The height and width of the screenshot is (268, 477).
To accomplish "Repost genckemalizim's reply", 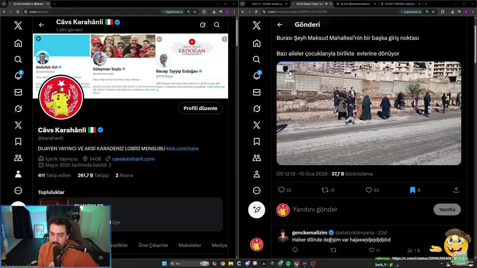I will pos(333,250).
